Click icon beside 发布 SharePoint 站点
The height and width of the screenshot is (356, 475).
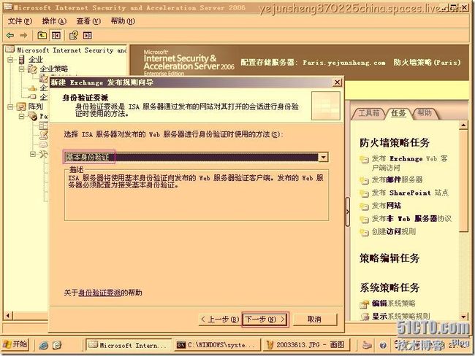(364, 193)
